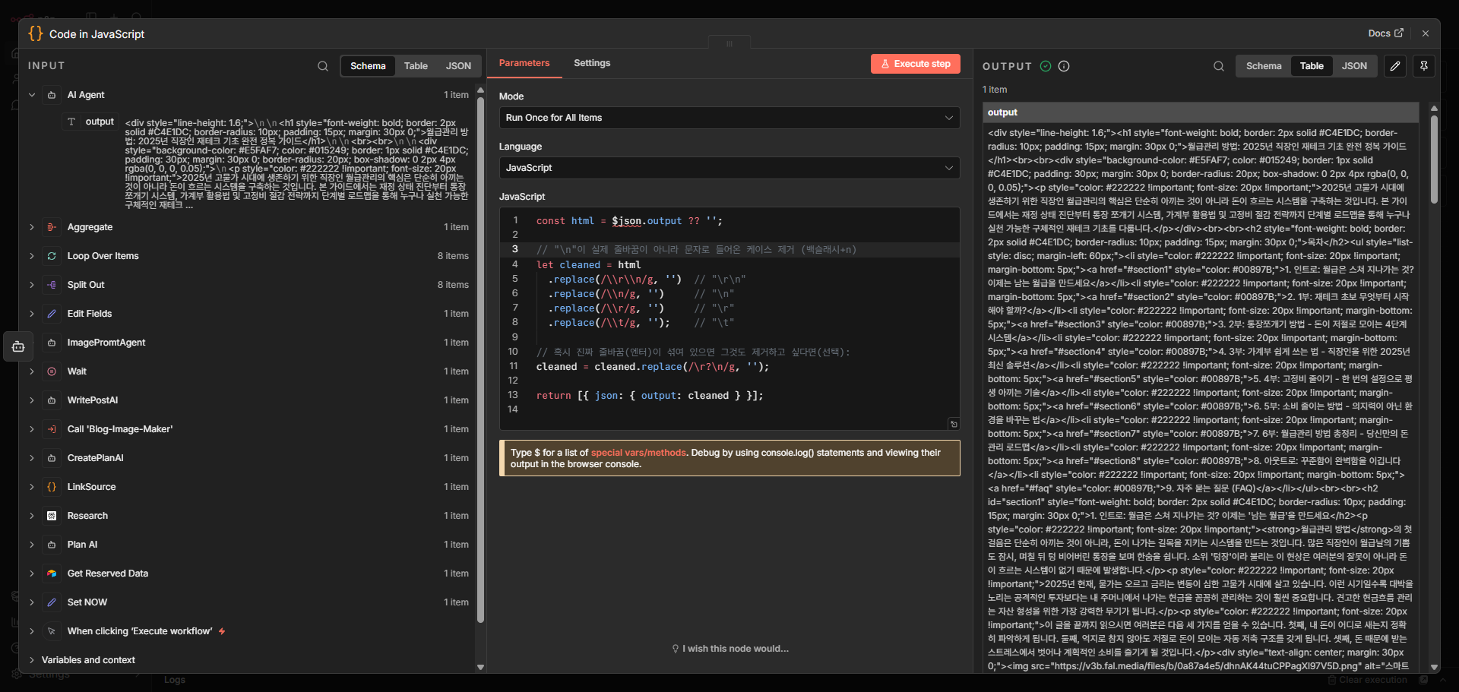This screenshot has height=692, width=1459.
Task: Click the Execute step button
Action: [915, 64]
